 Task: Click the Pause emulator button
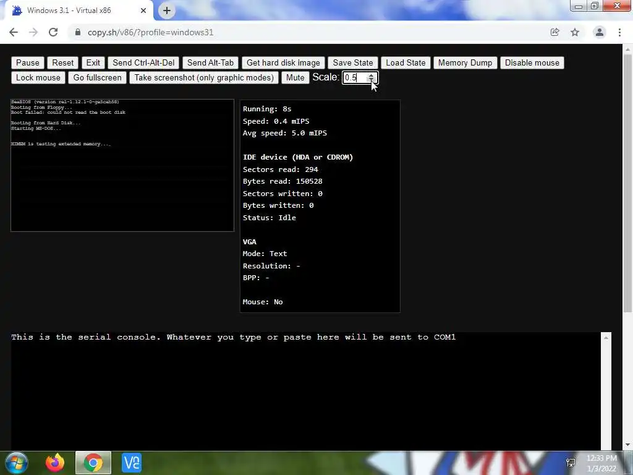pyautogui.click(x=27, y=62)
